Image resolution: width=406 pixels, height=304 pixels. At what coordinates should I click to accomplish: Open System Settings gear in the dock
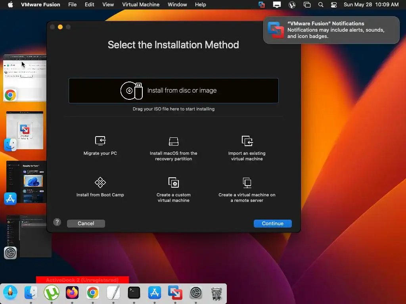(196, 293)
